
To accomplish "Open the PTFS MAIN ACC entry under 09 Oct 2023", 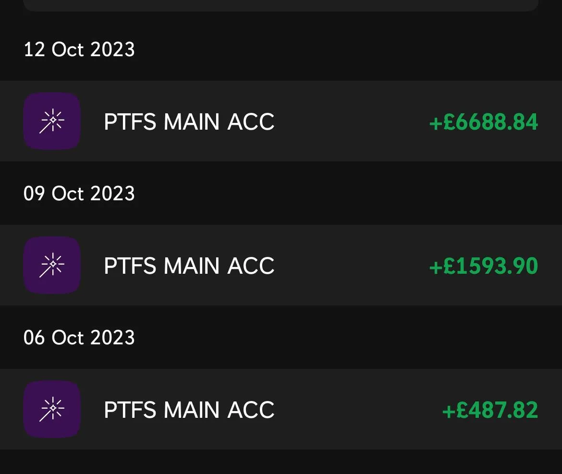I will [x=189, y=266].
